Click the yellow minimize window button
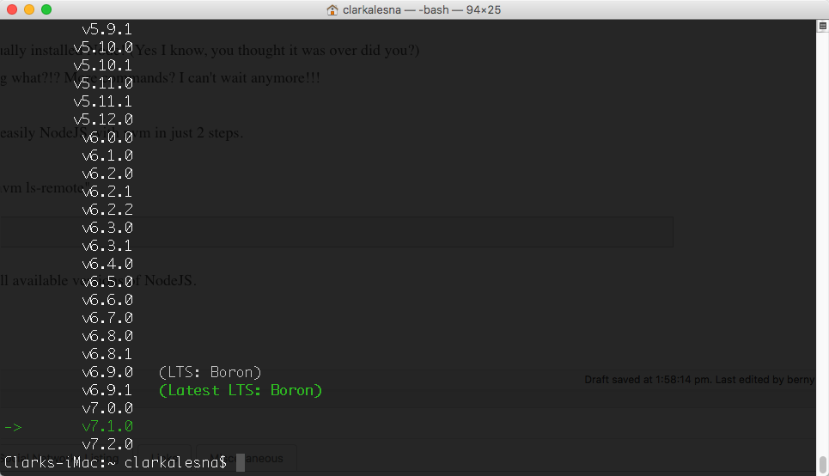Viewport: 829px width, 476px height. [x=29, y=9]
